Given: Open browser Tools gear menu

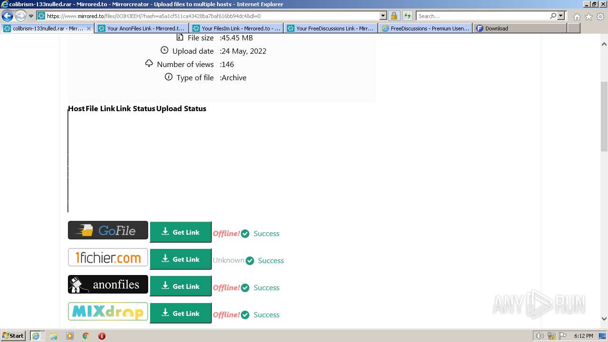Looking at the screenshot, I should coord(600,17).
